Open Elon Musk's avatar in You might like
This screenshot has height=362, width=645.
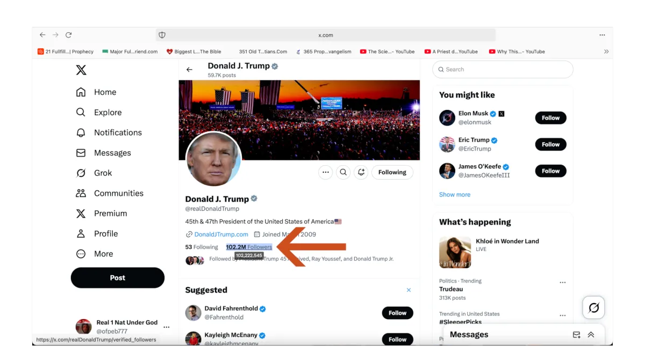(447, 118)
